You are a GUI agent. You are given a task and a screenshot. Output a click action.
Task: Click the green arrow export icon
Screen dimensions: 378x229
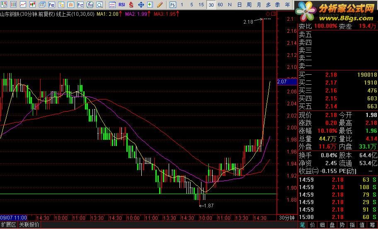coord(150,4)
